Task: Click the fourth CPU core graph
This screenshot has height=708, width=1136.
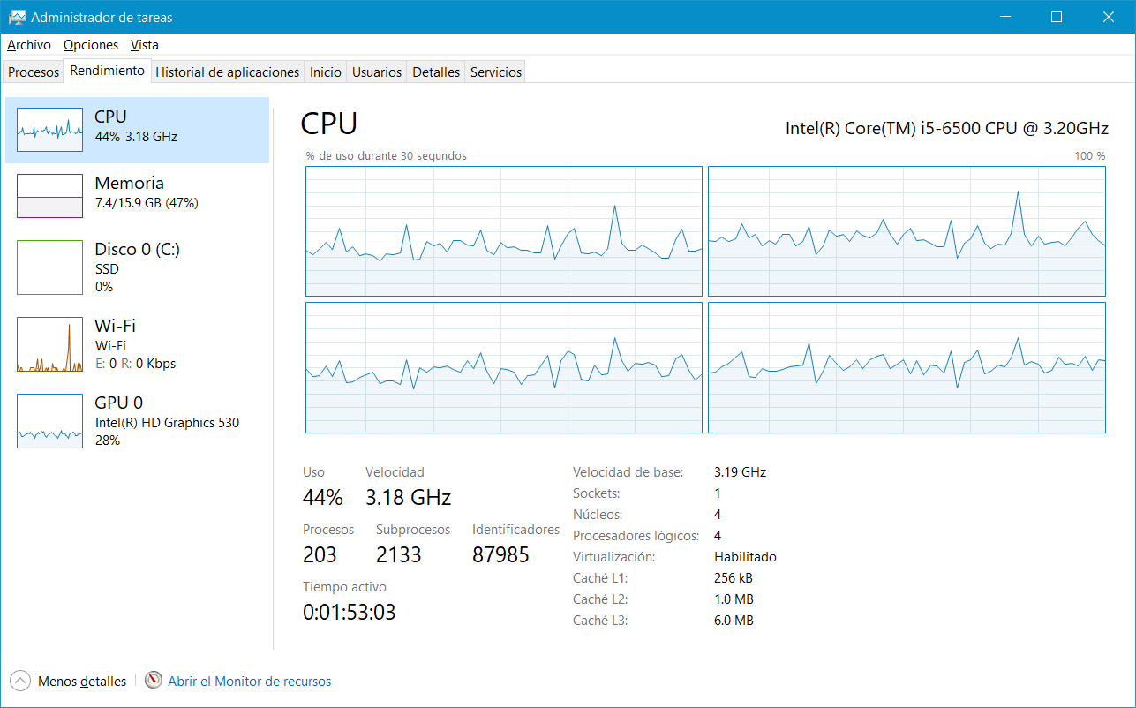Action: pyautogui.click(x=907, y=368)
